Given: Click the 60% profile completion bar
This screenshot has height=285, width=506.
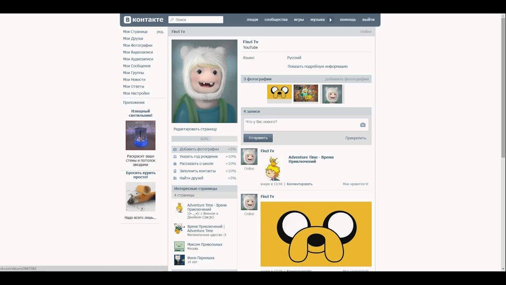Looking at the screenshot, I should click(x=204, y=139).
